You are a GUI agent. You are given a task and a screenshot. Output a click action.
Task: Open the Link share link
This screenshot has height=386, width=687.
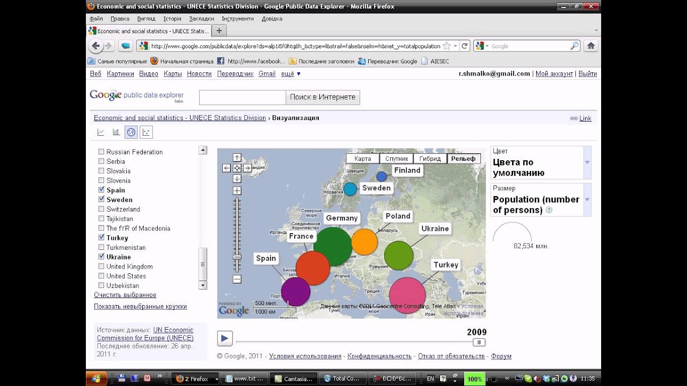[585, 118]
